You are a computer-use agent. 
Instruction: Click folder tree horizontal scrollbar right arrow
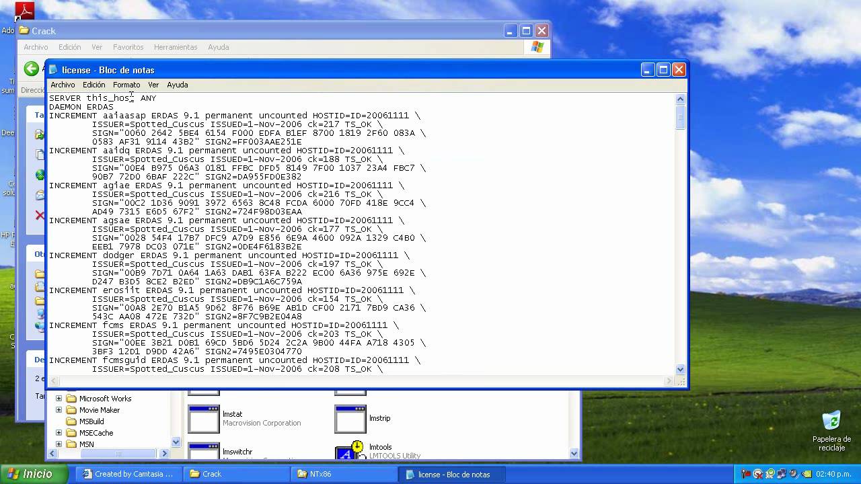pos(165,454)
